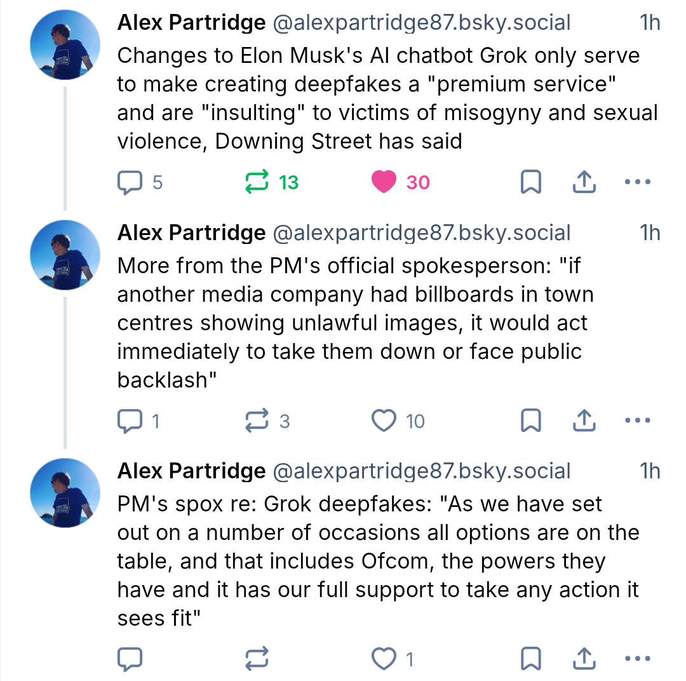Like the post with 10 likes
The height and width of the screenshot is (681, 686).
coord(384,421)
